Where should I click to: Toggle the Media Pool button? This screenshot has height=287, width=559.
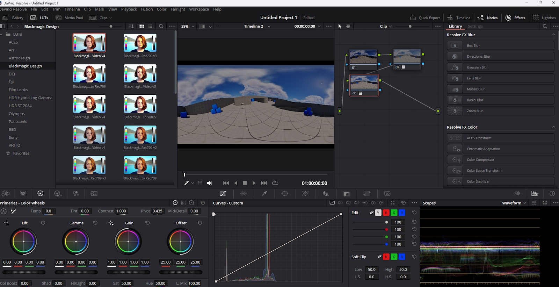pos(70,18)
